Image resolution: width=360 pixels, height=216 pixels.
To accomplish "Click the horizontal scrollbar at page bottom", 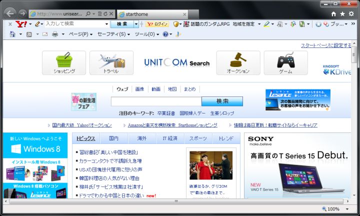I will 175,201.
